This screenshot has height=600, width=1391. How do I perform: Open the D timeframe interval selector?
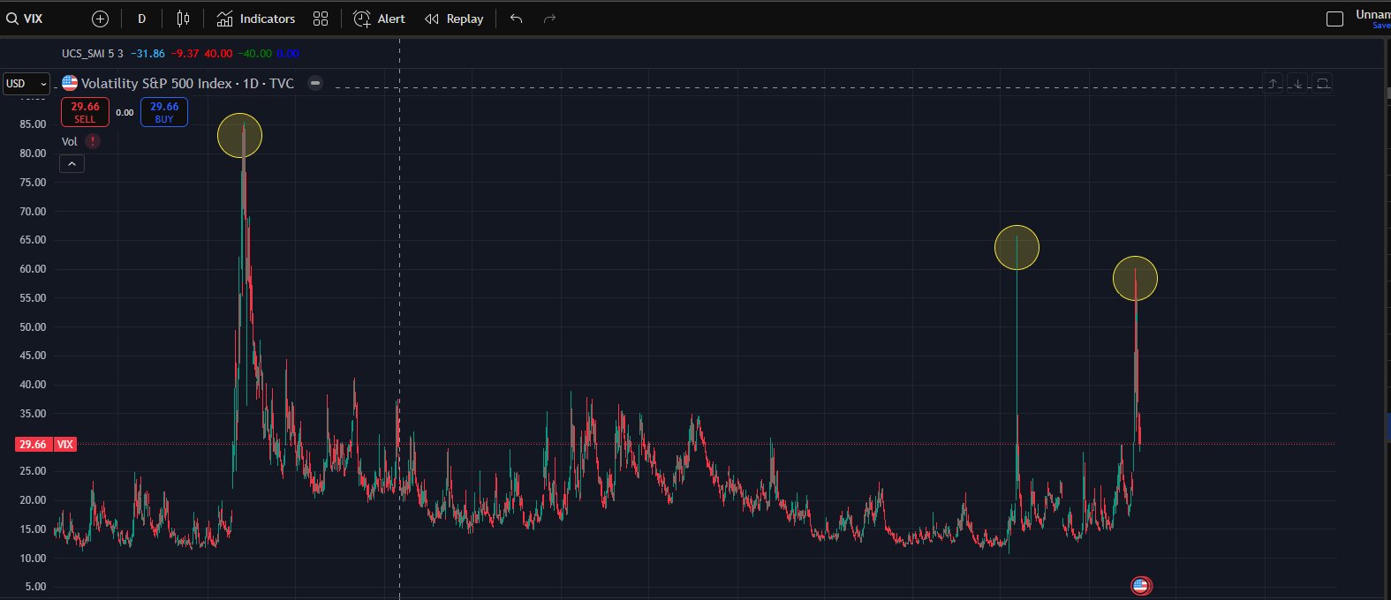click(x=141, y=19)
